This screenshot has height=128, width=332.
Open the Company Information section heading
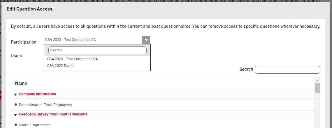(x=38, y=94)
